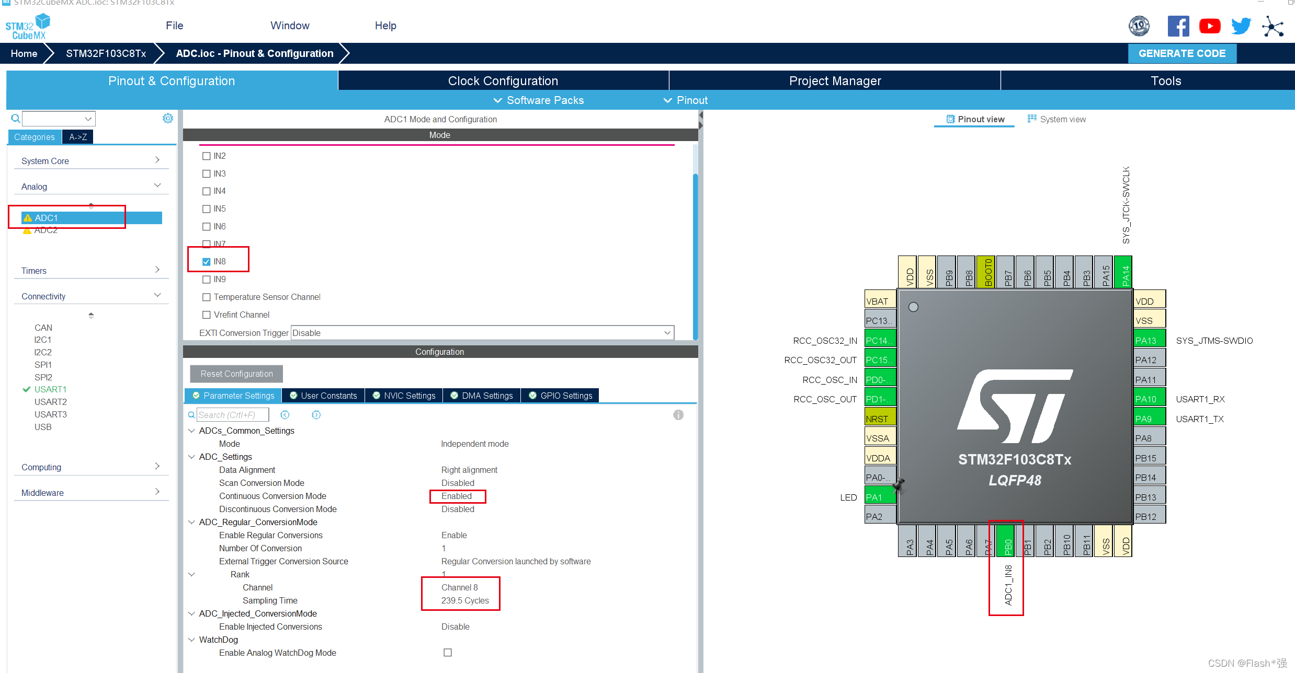Toggle Enable Analog WatchDog Mode checkbox
Image resolution: width=1295 pixels, height=673 pixels.
point(448,653)
